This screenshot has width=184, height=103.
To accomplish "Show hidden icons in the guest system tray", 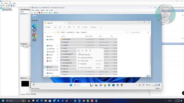I will point(137,85).
